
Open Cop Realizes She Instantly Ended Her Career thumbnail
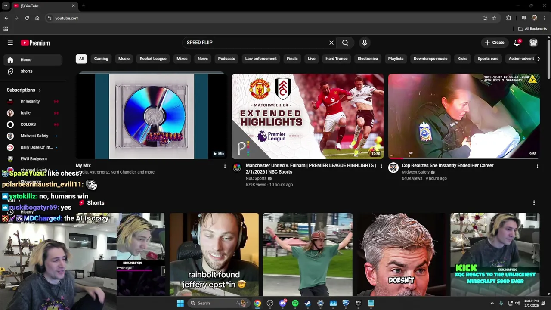coord(464,116)
